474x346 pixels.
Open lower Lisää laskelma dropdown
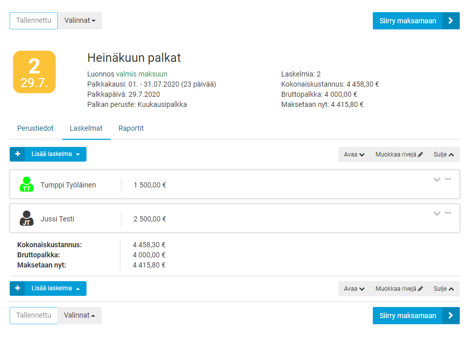(56, 288)
